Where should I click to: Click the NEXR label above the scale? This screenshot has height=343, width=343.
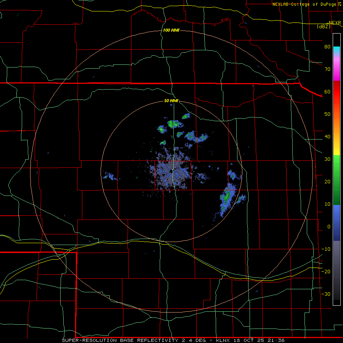tap(335, 22)
